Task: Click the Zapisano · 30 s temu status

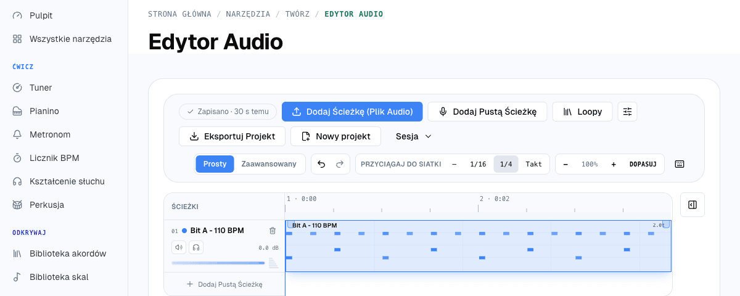Action: pyautogui.click(x=228, y=112)
